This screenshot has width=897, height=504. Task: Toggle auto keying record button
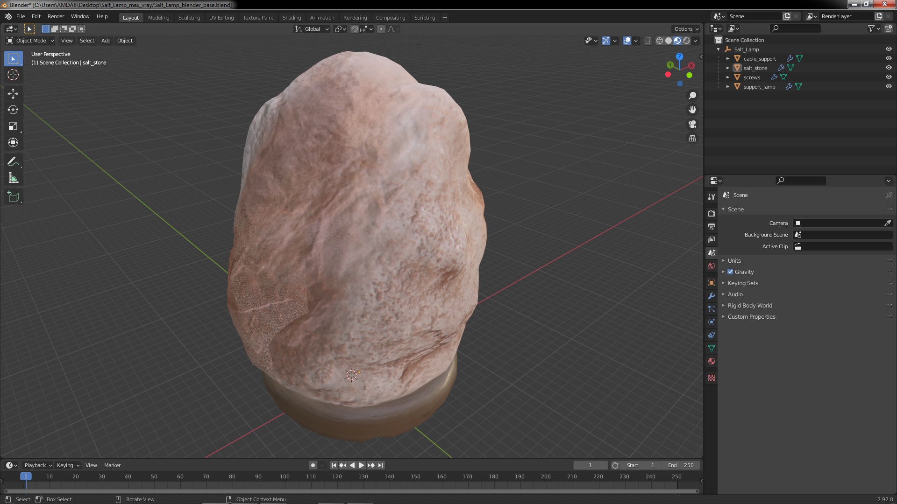pos(313,465)
